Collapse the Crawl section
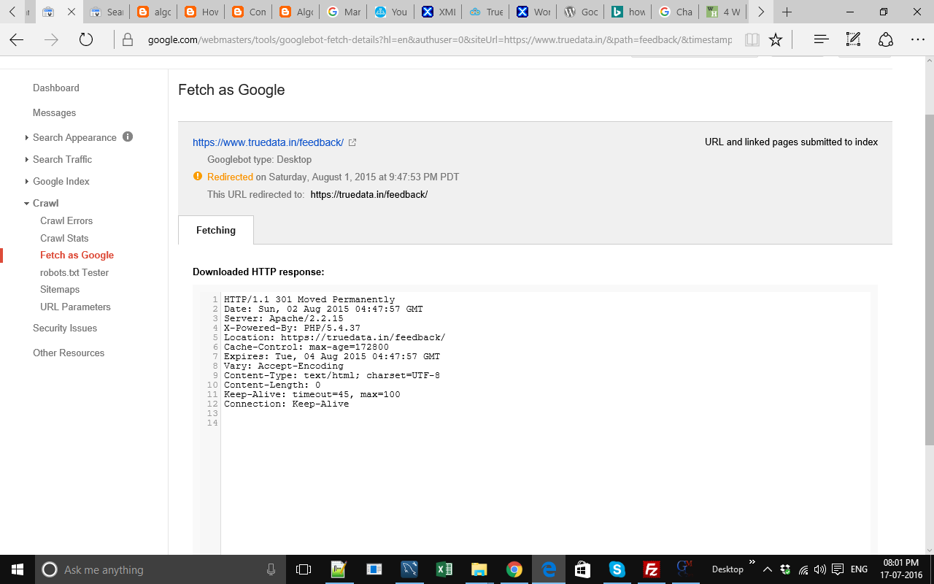The image size is (934, 584). (27, 203)
